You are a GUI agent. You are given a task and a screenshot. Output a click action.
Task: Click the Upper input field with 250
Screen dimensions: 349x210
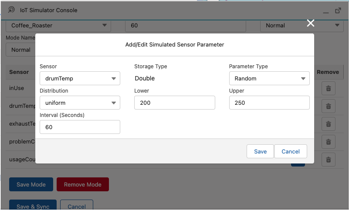coord(269,103)
